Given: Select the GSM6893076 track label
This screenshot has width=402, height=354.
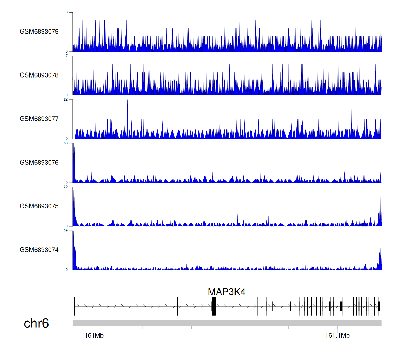Looking at the screenshot, I should click(39, 163).
